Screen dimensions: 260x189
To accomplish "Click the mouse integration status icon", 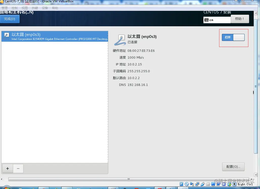I will click(x=229, y=184).
